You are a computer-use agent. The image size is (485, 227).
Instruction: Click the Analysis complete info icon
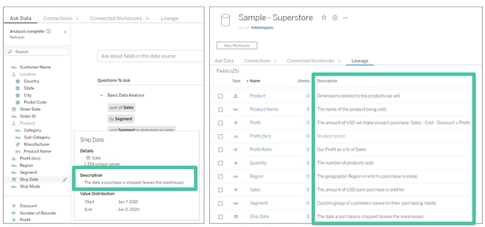click(x=49, y=31)
